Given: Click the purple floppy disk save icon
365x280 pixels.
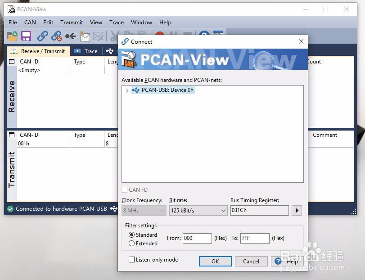Looking at the screenshot, I should pyautogui.click(x=26, y=36).
